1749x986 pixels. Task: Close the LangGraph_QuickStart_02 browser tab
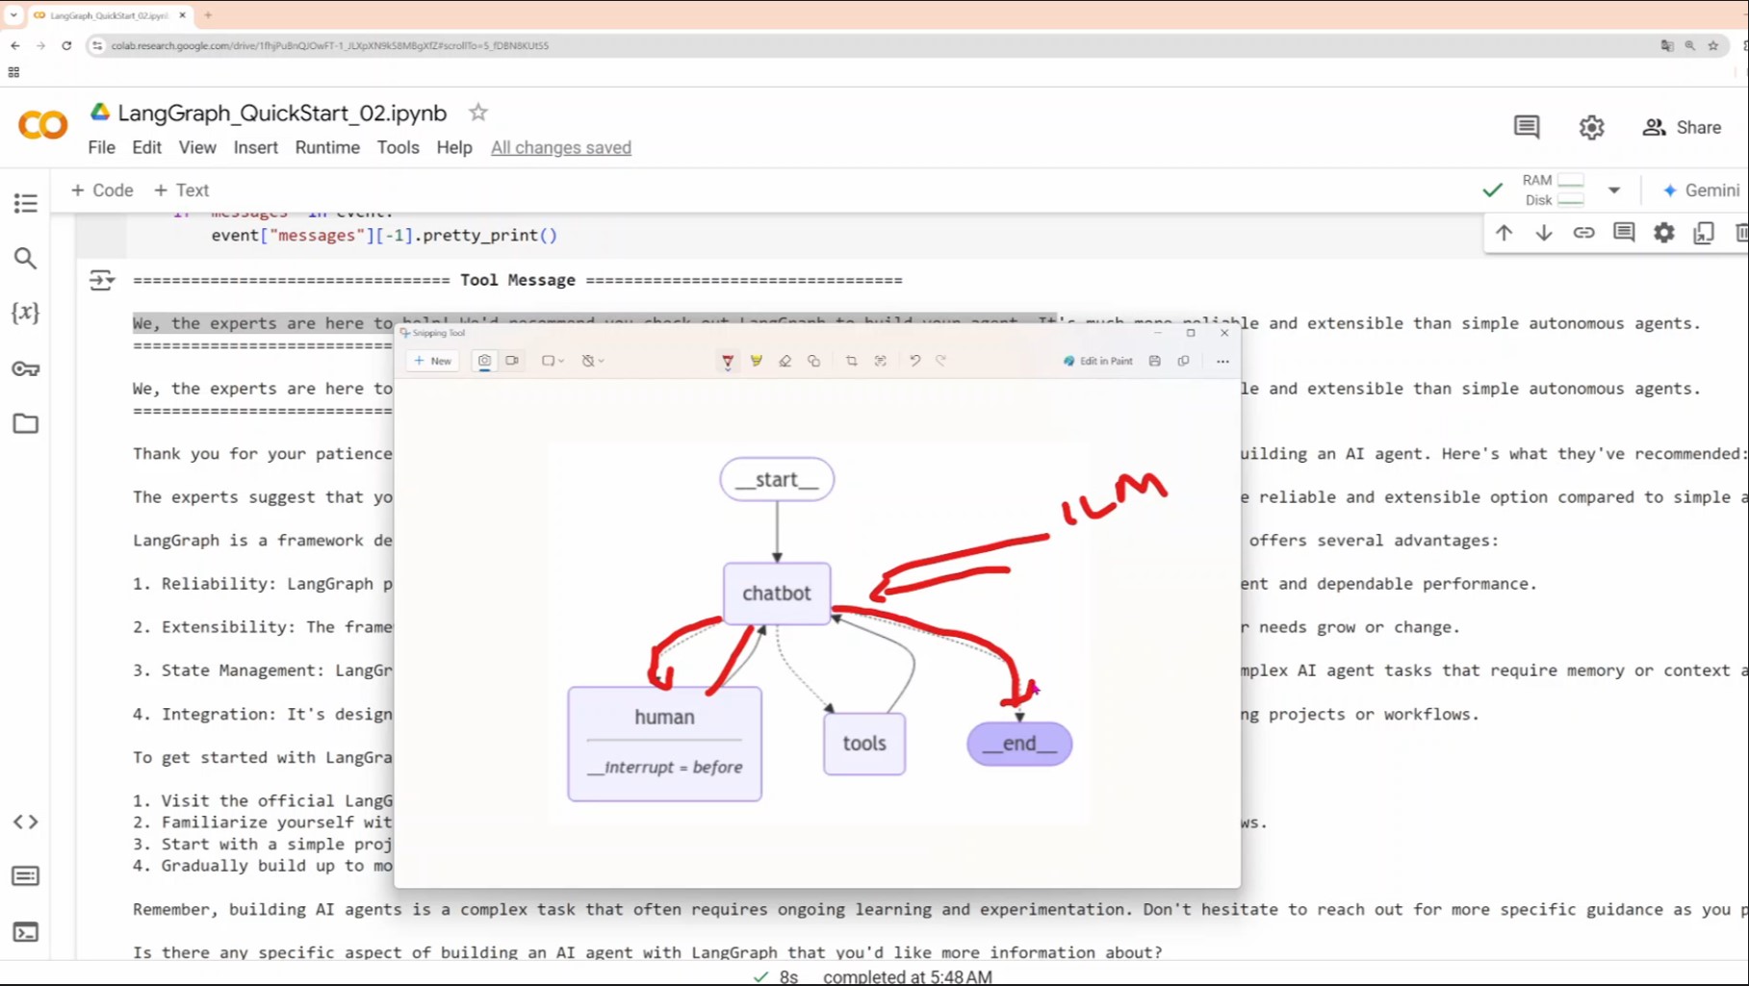(x=182, y=15)
